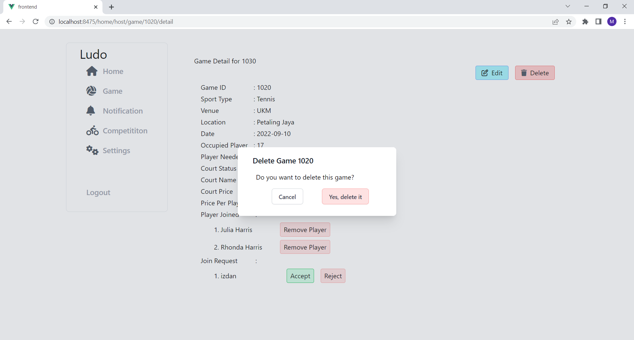Click the Edit pencil icon

point(484,73)
